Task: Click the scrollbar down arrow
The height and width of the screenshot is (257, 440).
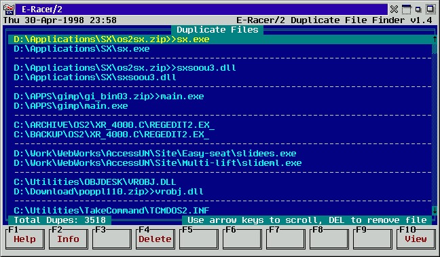Action: click(x=435, y=210)
